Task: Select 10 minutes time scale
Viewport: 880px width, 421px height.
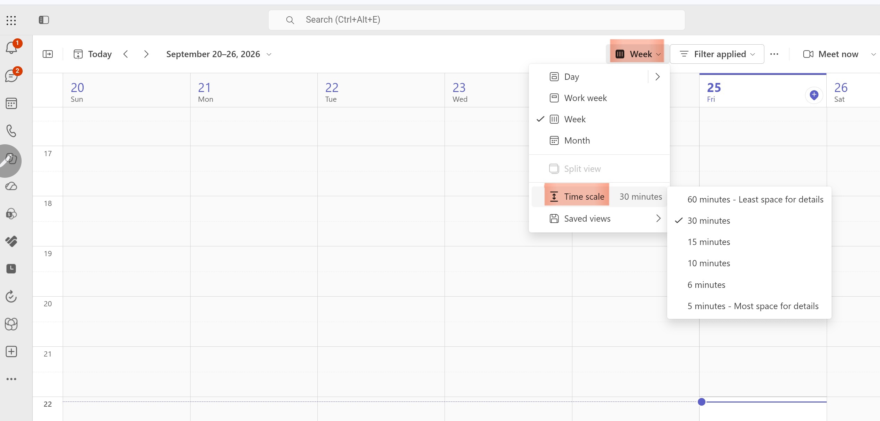Action: click(x=749, y=263)
